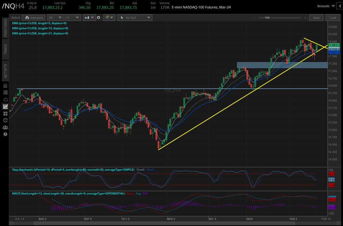Open the chart settings gear icon
Viewport: 343px width, 226px height.
pyautogui.click(x=98, y=17)
